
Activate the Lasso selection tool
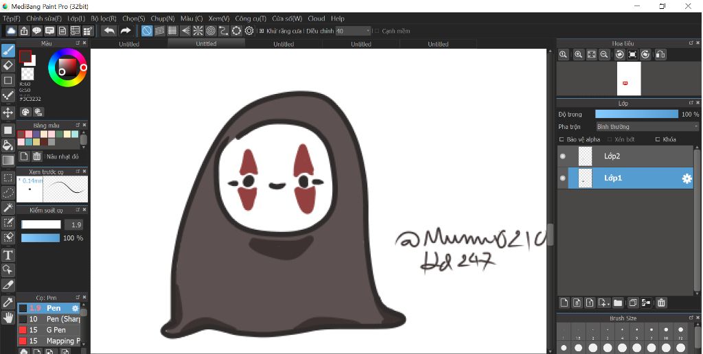[x=8, y=193]
